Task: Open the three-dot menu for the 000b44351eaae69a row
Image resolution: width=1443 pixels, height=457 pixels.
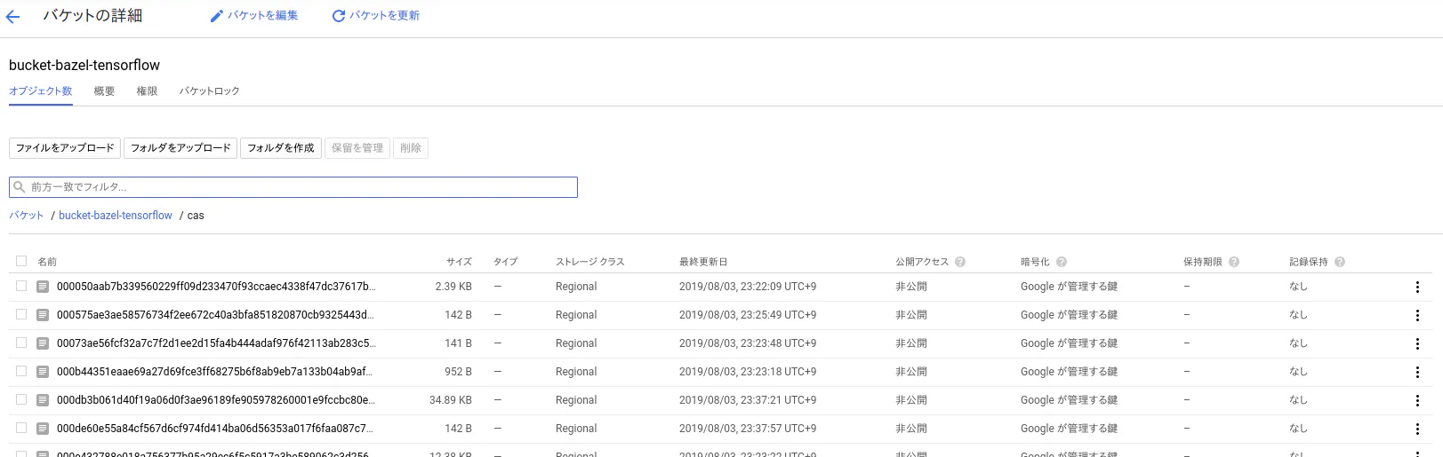Action: click(x=1417, y=373)
